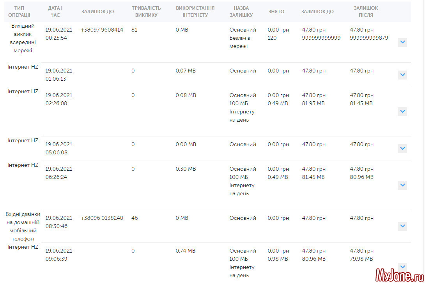Expand details for the 01:06:13 Інтернет HZ entry
425x283 pixels.
pyautogui.click(x=402, y=75)
